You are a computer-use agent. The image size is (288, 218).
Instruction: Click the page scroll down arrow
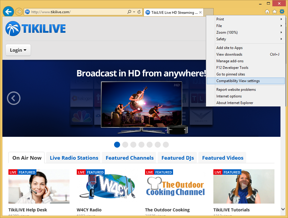(283, 209)
